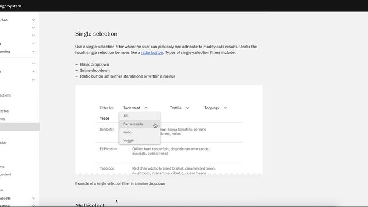The image size is (368, 207).
Task: Open the sidebar item ending in 'ader'
Action: [3, 143]
